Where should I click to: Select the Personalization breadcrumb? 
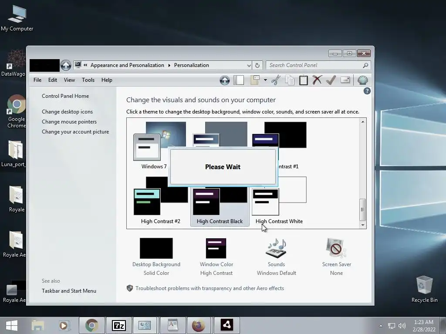click(x=192, y=65)
